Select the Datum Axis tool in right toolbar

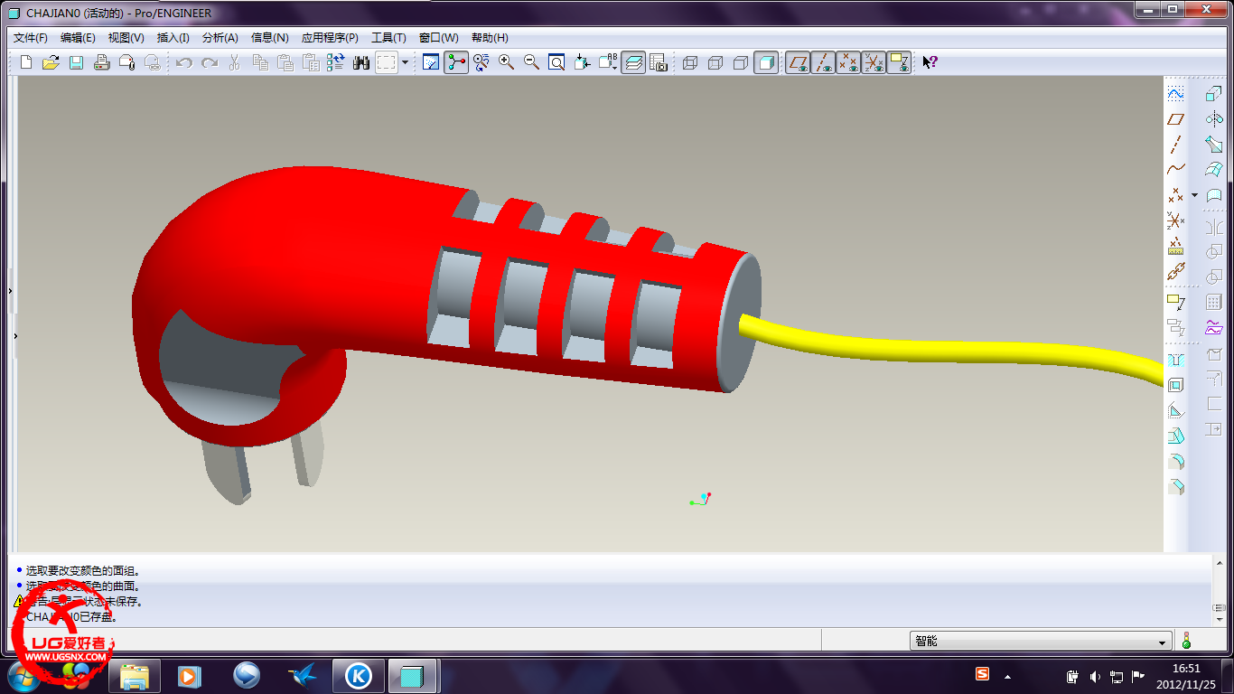[1175, 145]
